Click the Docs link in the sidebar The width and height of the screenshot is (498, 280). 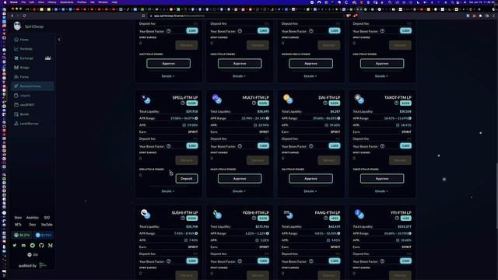(x=33, y=225)
